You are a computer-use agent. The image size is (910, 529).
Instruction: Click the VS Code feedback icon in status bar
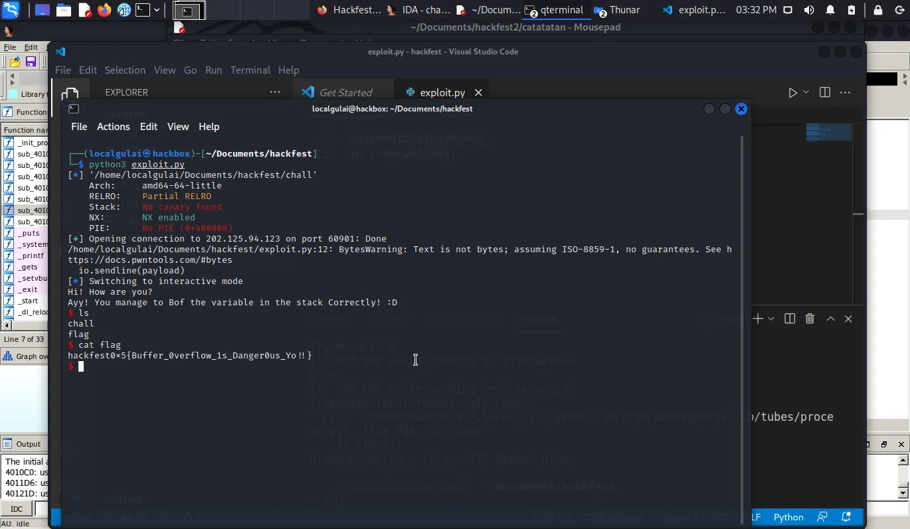(823, 517)
